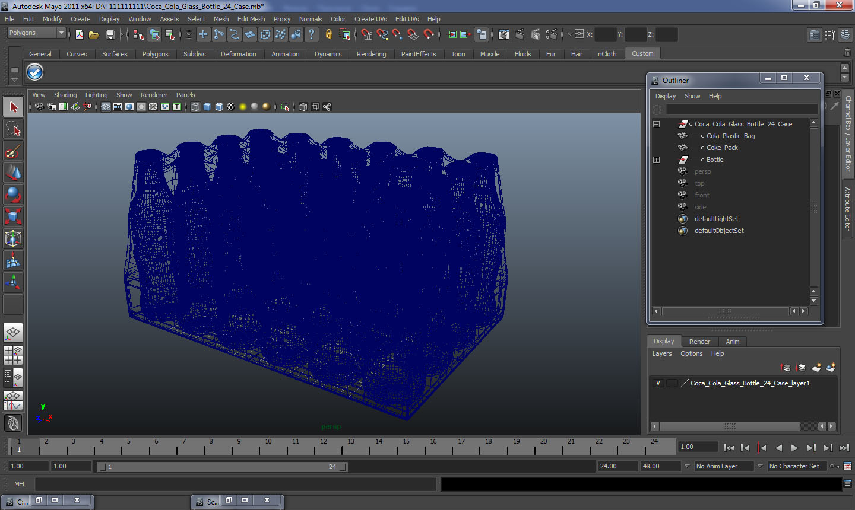The height and width of the screenshot is (510, 855).
Task: Expand the Bottle node in Outliner
Action: coord(657,160)
